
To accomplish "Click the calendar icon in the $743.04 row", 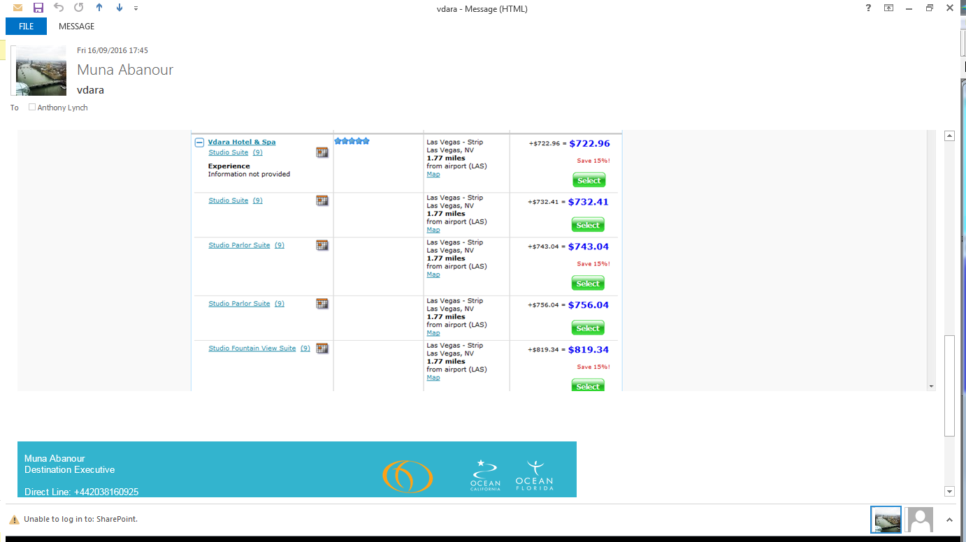I will [322, 245].
